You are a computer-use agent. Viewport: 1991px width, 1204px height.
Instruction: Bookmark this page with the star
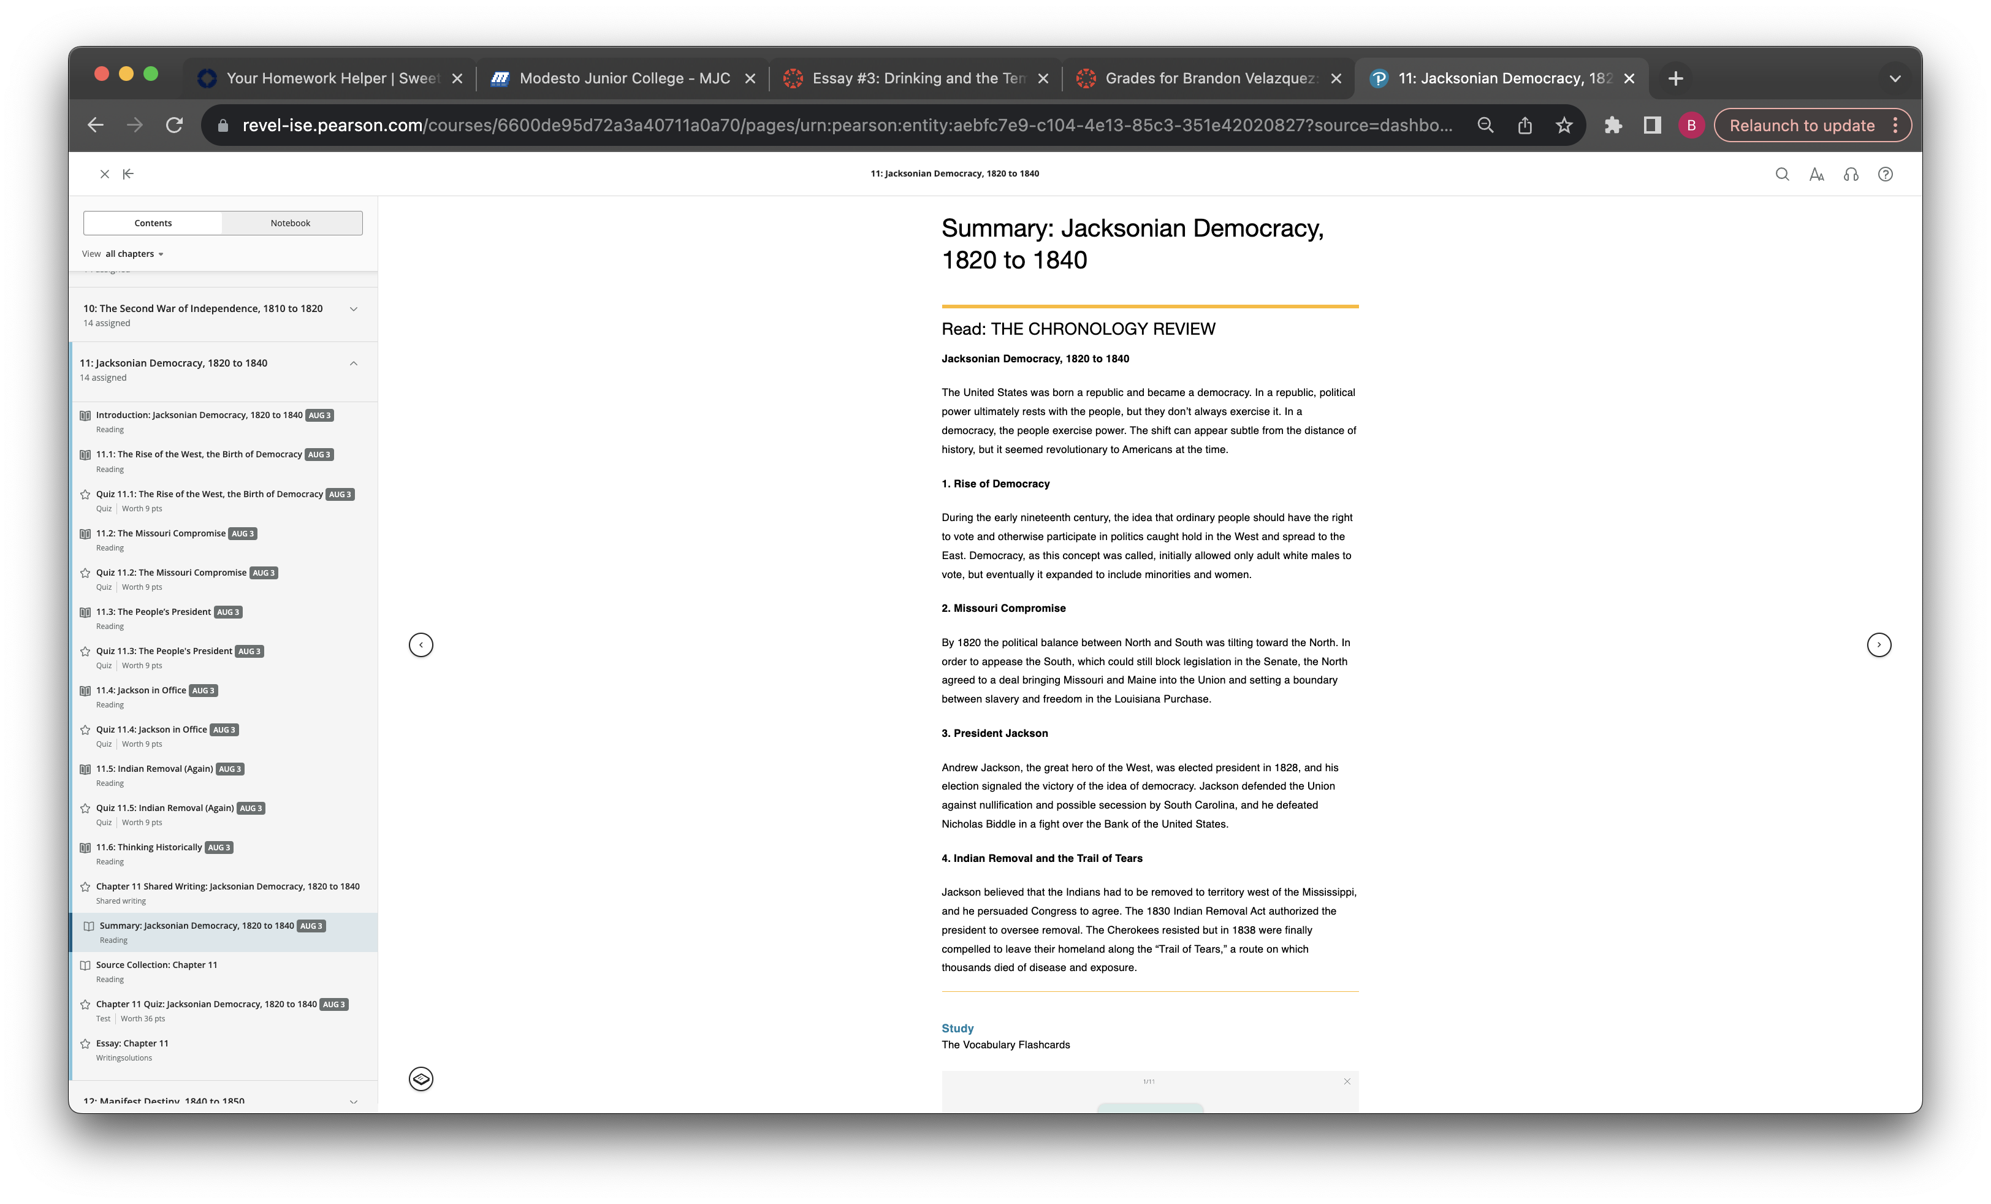coord(1564,125)
